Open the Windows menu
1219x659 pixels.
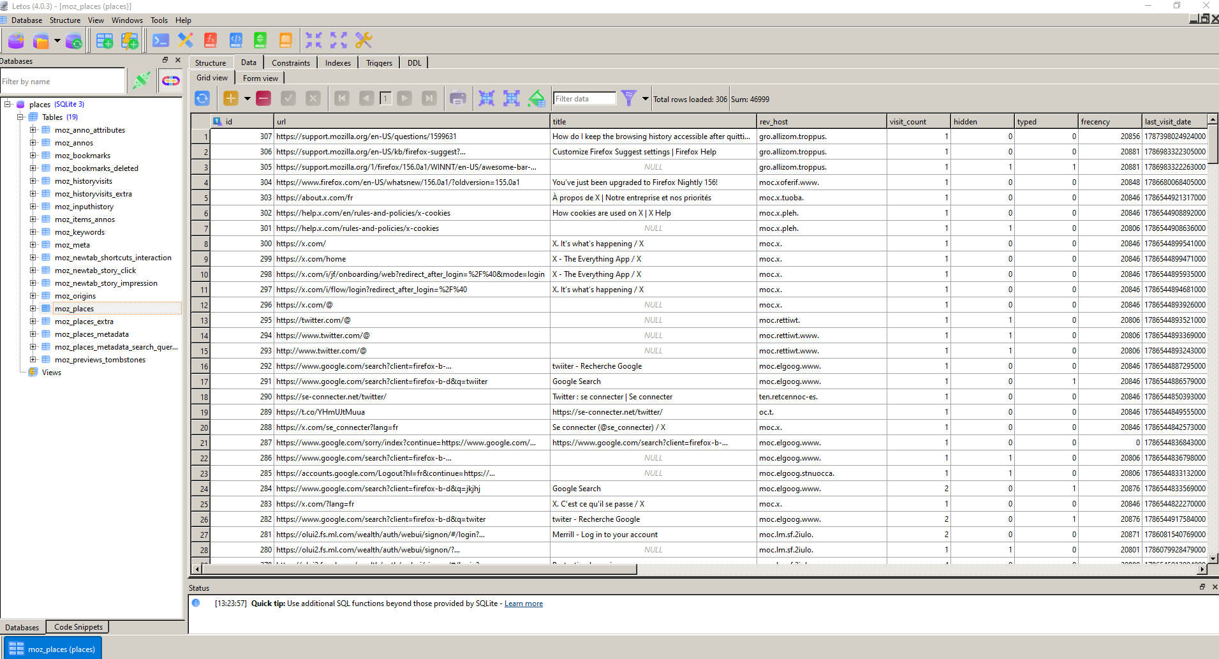[127, 20]
